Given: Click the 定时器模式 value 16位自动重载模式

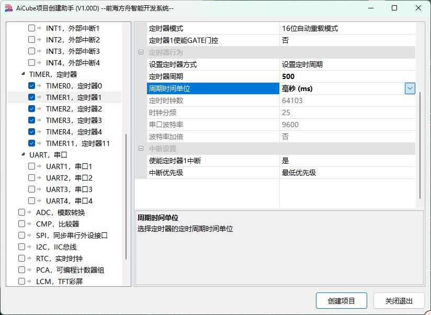Looking at the screenshot, I should tap(347, 28).
